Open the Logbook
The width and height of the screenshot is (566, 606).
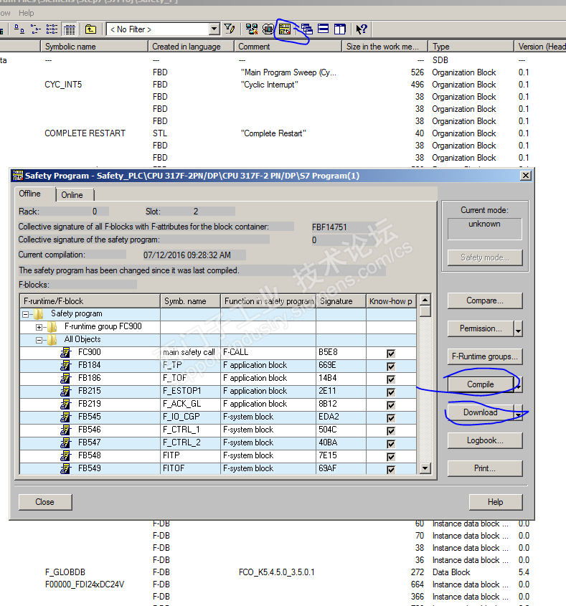pos(485,440)
